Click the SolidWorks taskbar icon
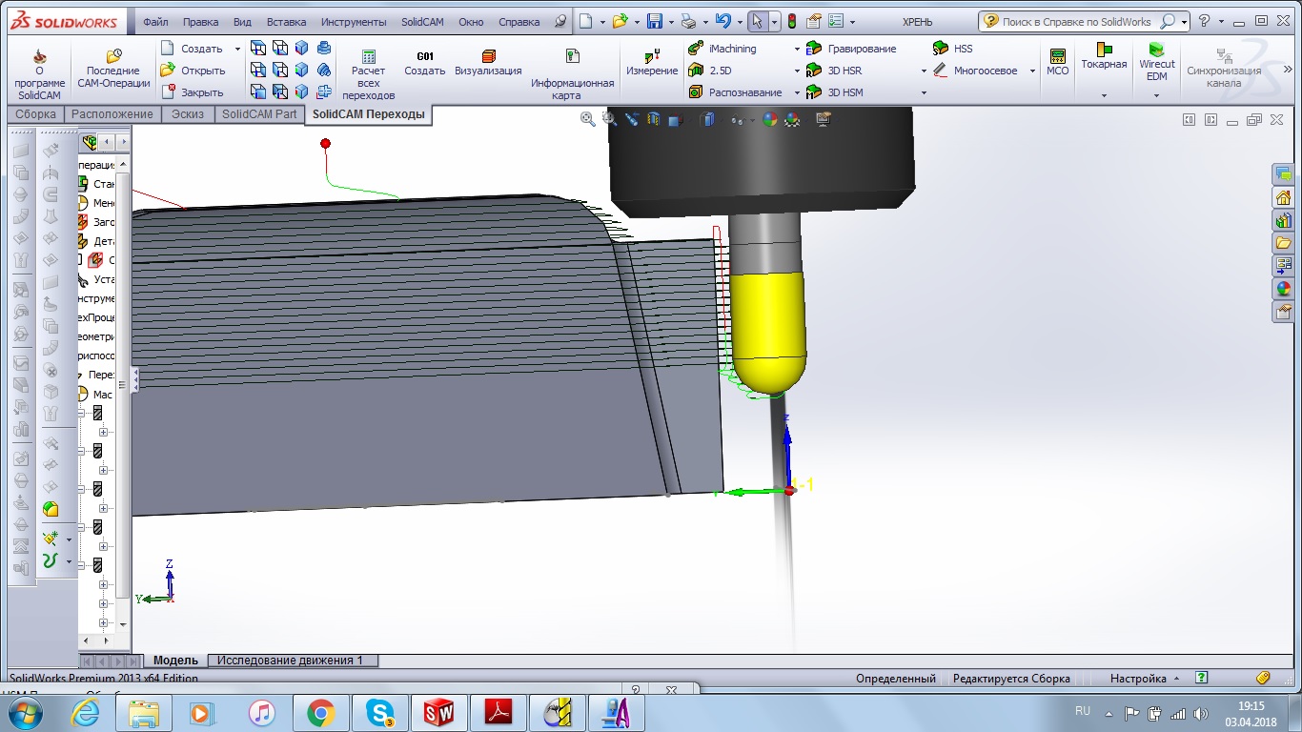 pos(439,712)
